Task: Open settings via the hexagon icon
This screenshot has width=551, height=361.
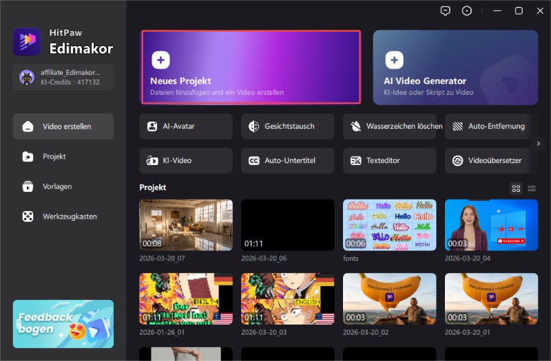Action: (468, 10)
